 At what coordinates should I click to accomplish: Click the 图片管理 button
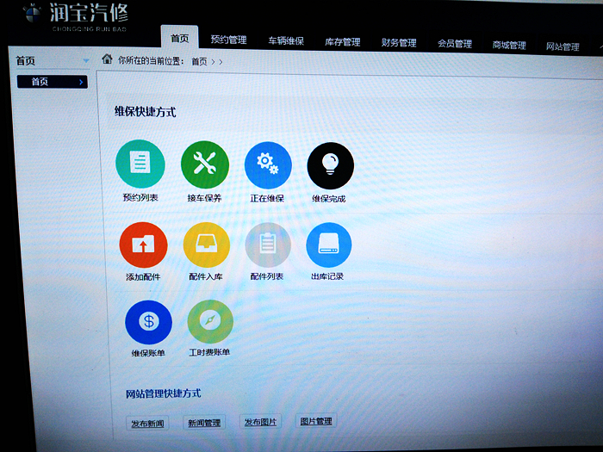tap(316, 421)
